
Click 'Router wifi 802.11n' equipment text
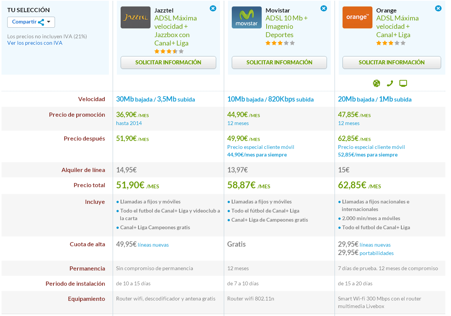pyautogui.click(x=250, y=299)
